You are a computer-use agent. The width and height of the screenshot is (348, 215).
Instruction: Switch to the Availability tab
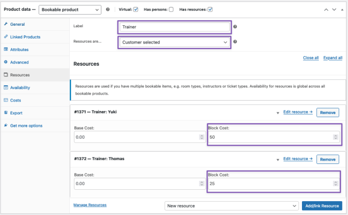pyautogui.click(x=20, y=88)
